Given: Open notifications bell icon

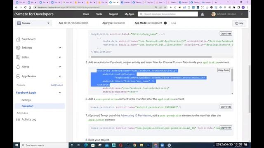Looking at the screenshot, I should point(203,14).
